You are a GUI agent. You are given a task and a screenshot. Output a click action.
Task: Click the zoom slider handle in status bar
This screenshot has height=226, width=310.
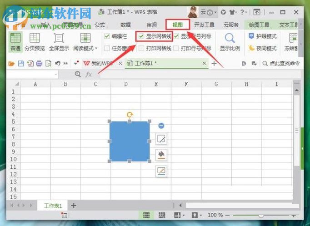pyautogui.click(x=261, y=216)
